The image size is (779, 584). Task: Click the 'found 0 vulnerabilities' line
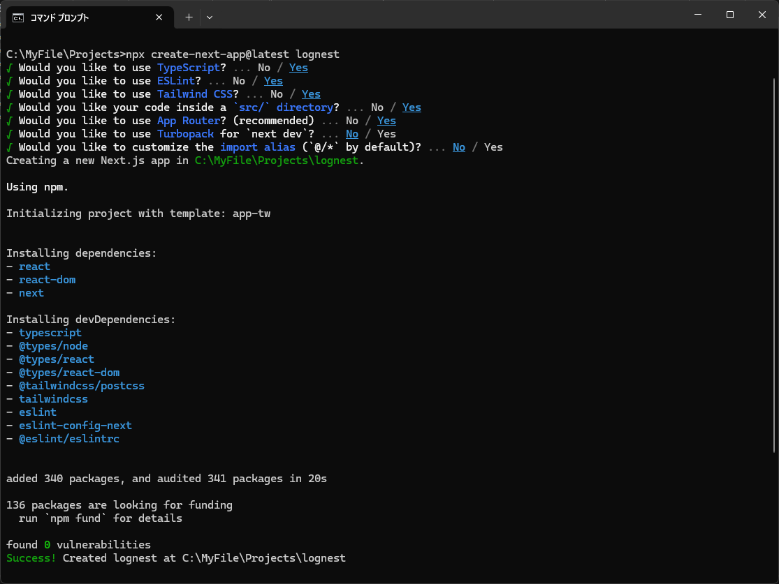click(x=78, y=545)
